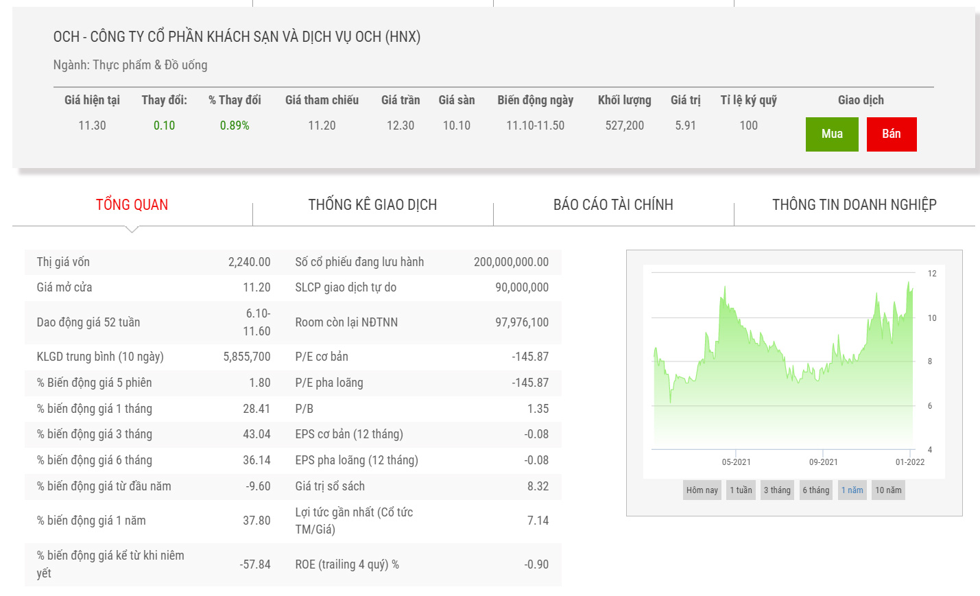Image resolution: width=980 pixels, height=596 pixels.
Task: Click the Giá trị sổ sách row
Action: coord(421,486)
